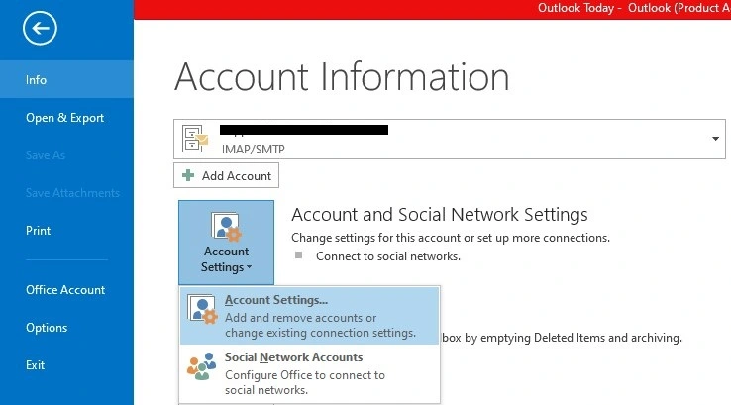731x405 pixels.
Task: Click the mail account icon in the account selector
Action: click(x=195, y=140)
